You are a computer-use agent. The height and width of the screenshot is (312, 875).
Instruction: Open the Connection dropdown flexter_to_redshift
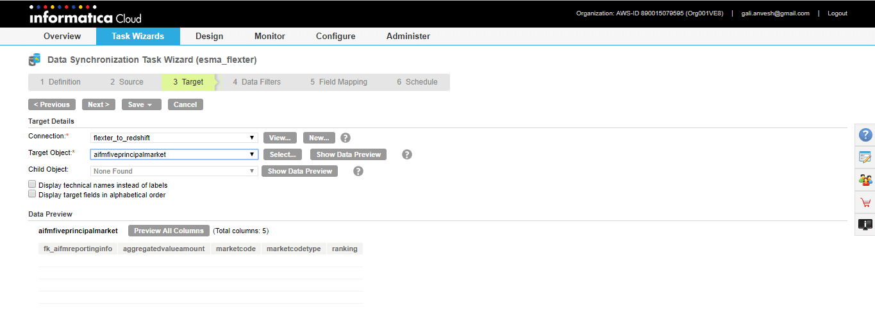tap(174, 138)
